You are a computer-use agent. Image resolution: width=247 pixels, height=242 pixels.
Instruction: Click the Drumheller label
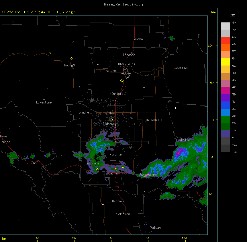point(183,140)
